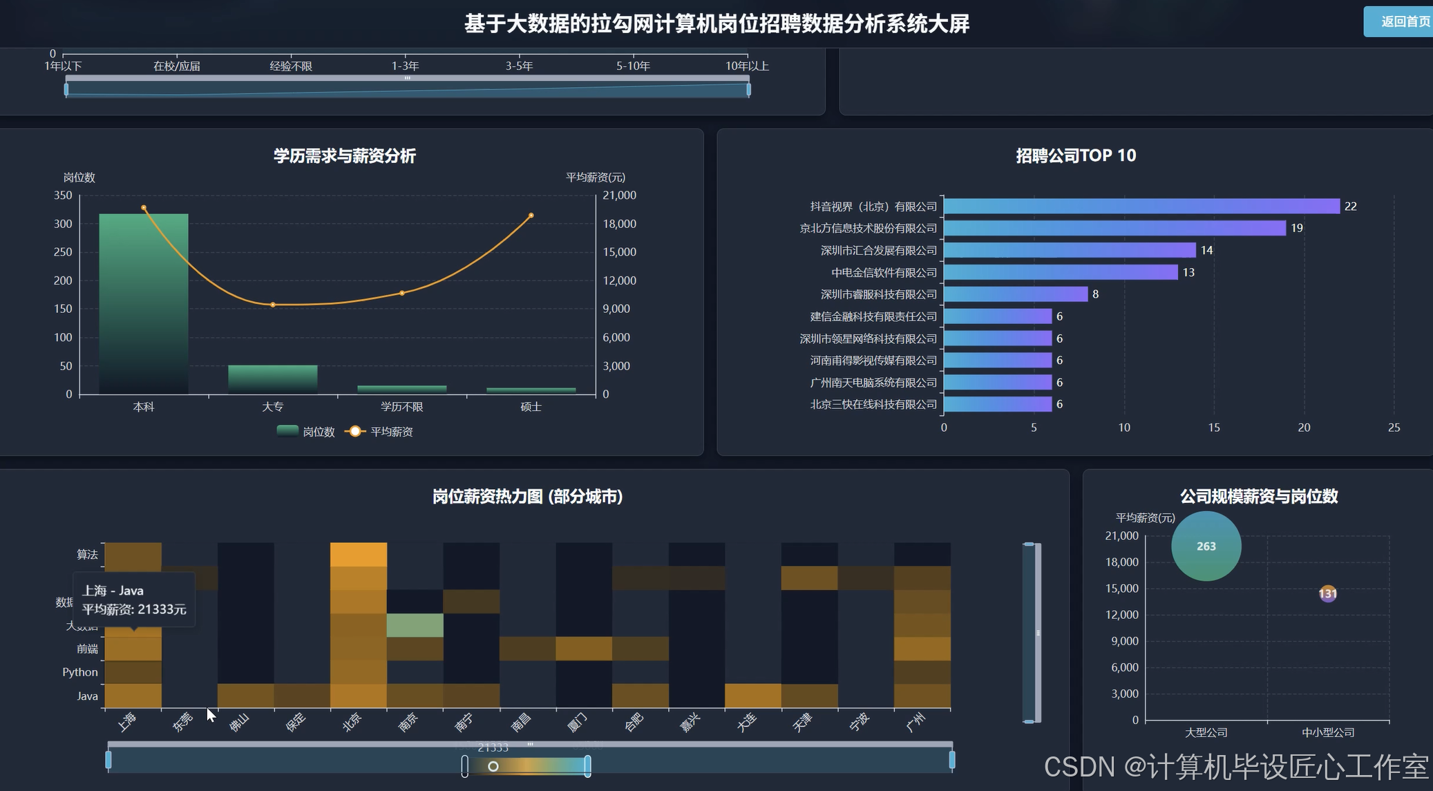This screenshot has width=1433, height=791.
Task: Click the right handle of city zoom slider
Action: 952,760
